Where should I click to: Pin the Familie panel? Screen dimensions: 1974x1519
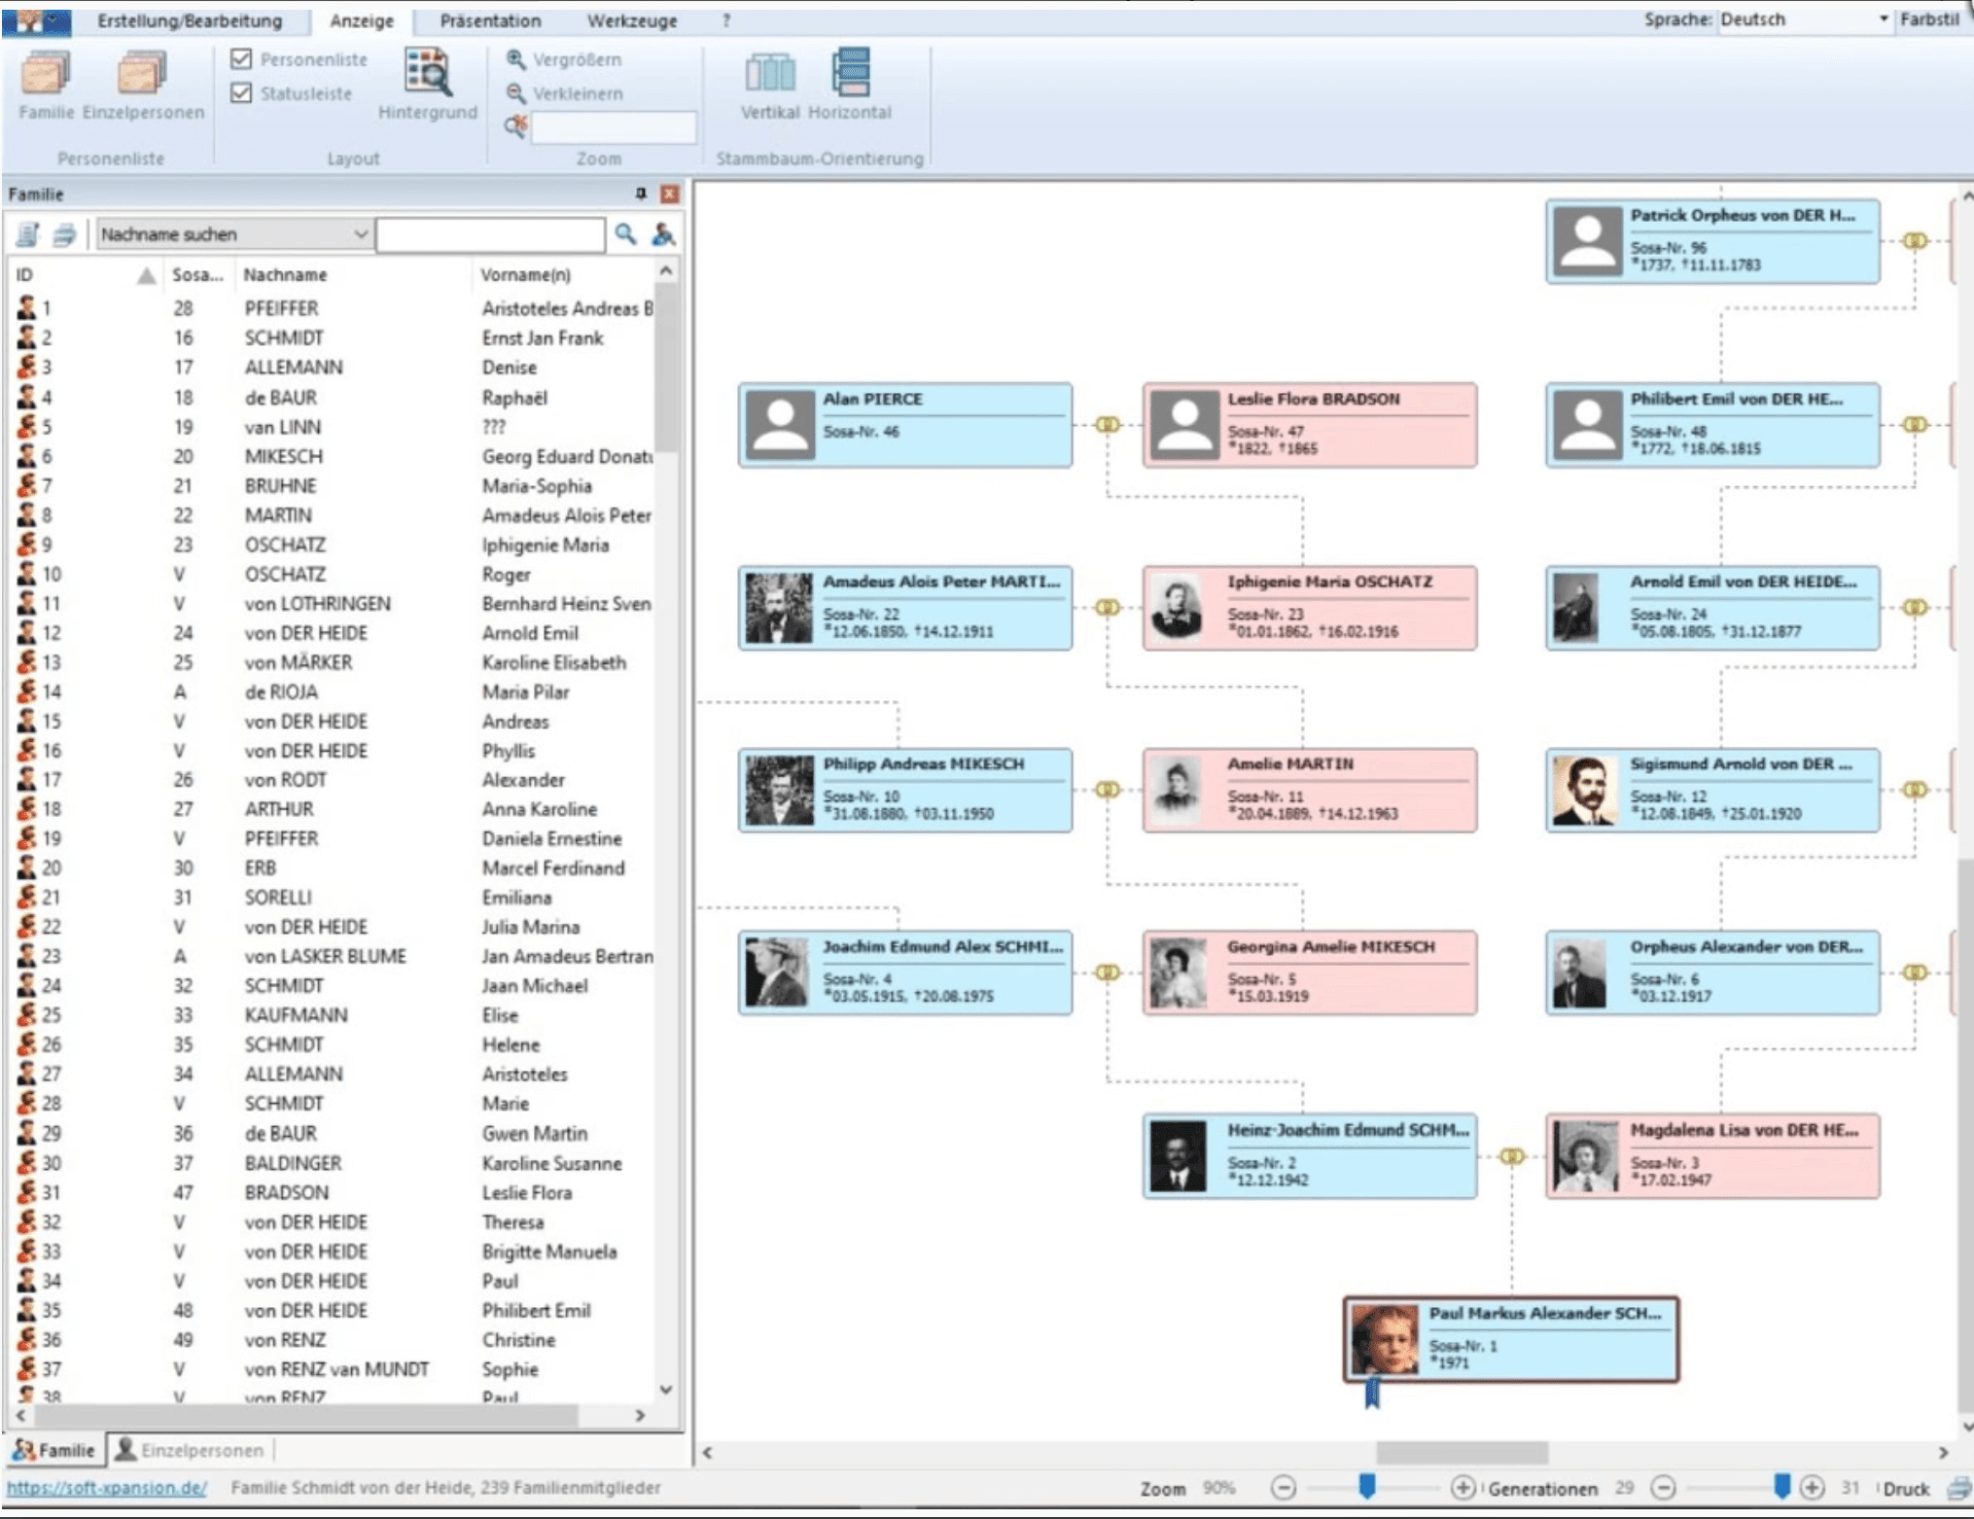pyautogui.click(x=641, y=194)
